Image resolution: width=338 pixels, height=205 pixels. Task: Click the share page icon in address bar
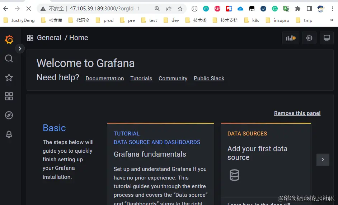click(x=169, y=9)
